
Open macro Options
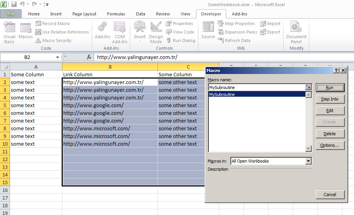pos(330,145)
